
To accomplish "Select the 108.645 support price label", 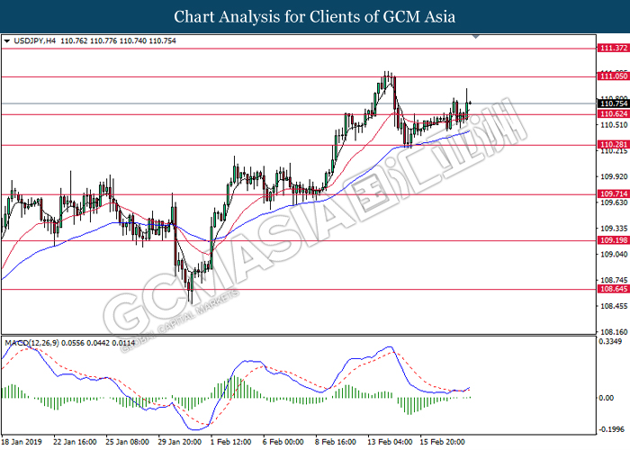I will [613, 289].
